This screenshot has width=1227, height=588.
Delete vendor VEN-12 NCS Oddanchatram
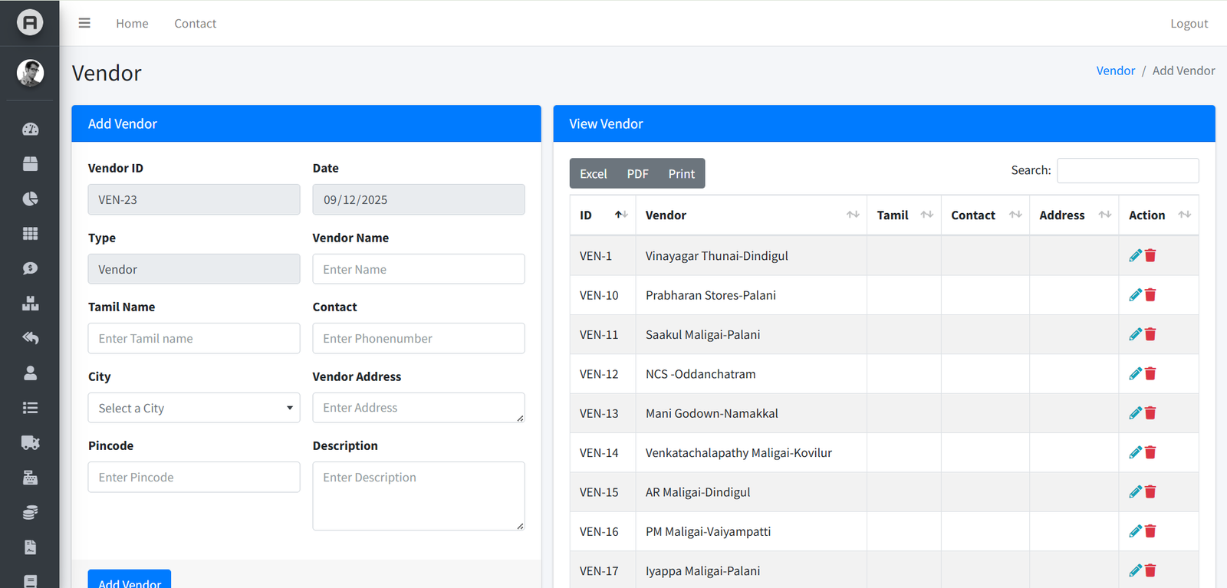click(x=1150, y=373)
